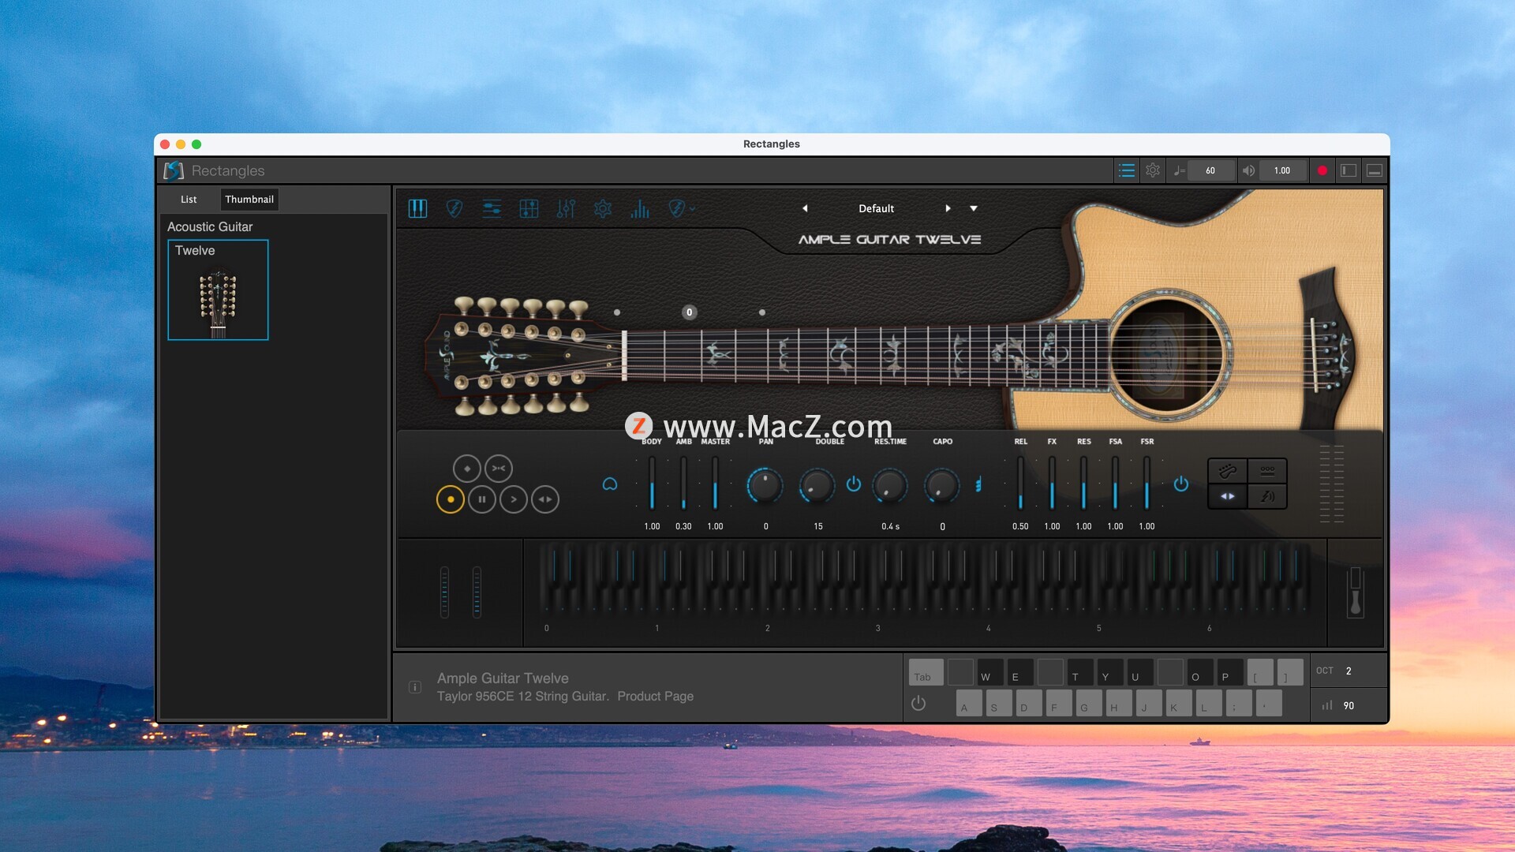Click the Default preset name
This screenshot has width=1515, height=852.
pyautogui.click(x=876, y=208)
